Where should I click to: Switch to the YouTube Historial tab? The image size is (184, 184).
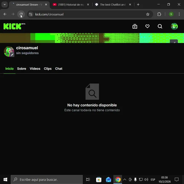[71, 5]
